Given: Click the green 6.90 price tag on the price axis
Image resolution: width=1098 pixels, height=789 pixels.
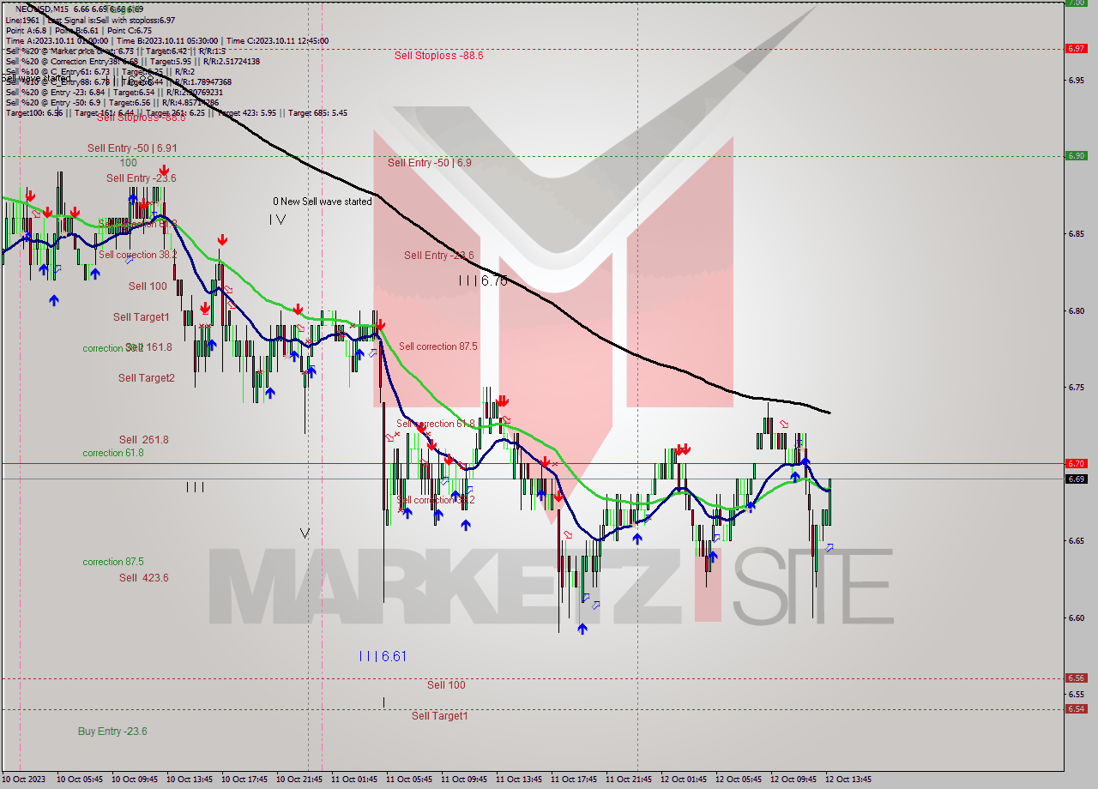Looking at the screenshot, I should tap(1076, 156).
